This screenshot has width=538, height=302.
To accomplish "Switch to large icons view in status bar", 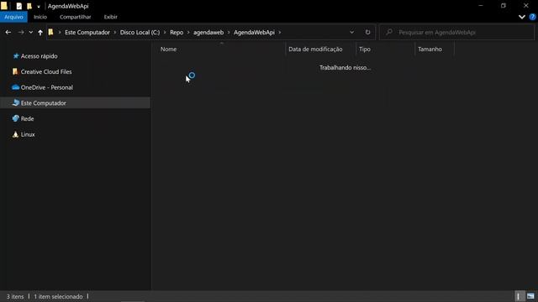I will [530, 296].
